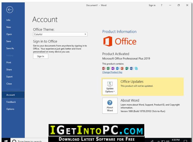The height and width of the screenshot is (142, 193).
Task: Click the Windows taskbar search box
Action: click(x=30, y=140)
